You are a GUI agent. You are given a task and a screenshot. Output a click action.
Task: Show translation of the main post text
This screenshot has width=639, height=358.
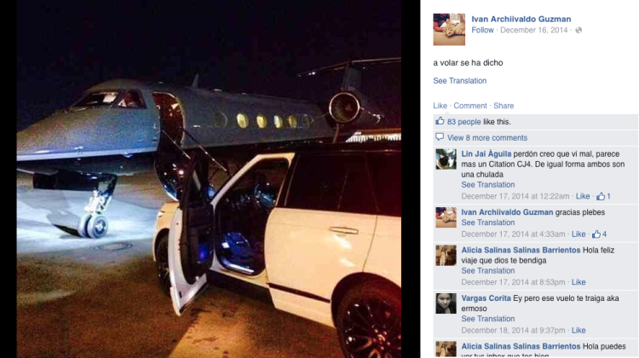coord(460,81)
